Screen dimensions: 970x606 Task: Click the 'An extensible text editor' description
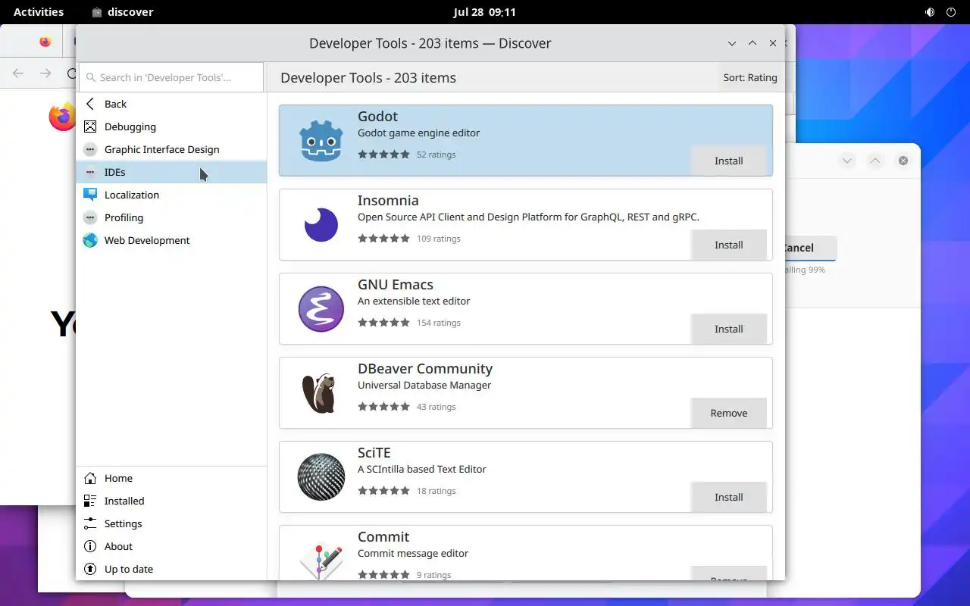[414, 301]
